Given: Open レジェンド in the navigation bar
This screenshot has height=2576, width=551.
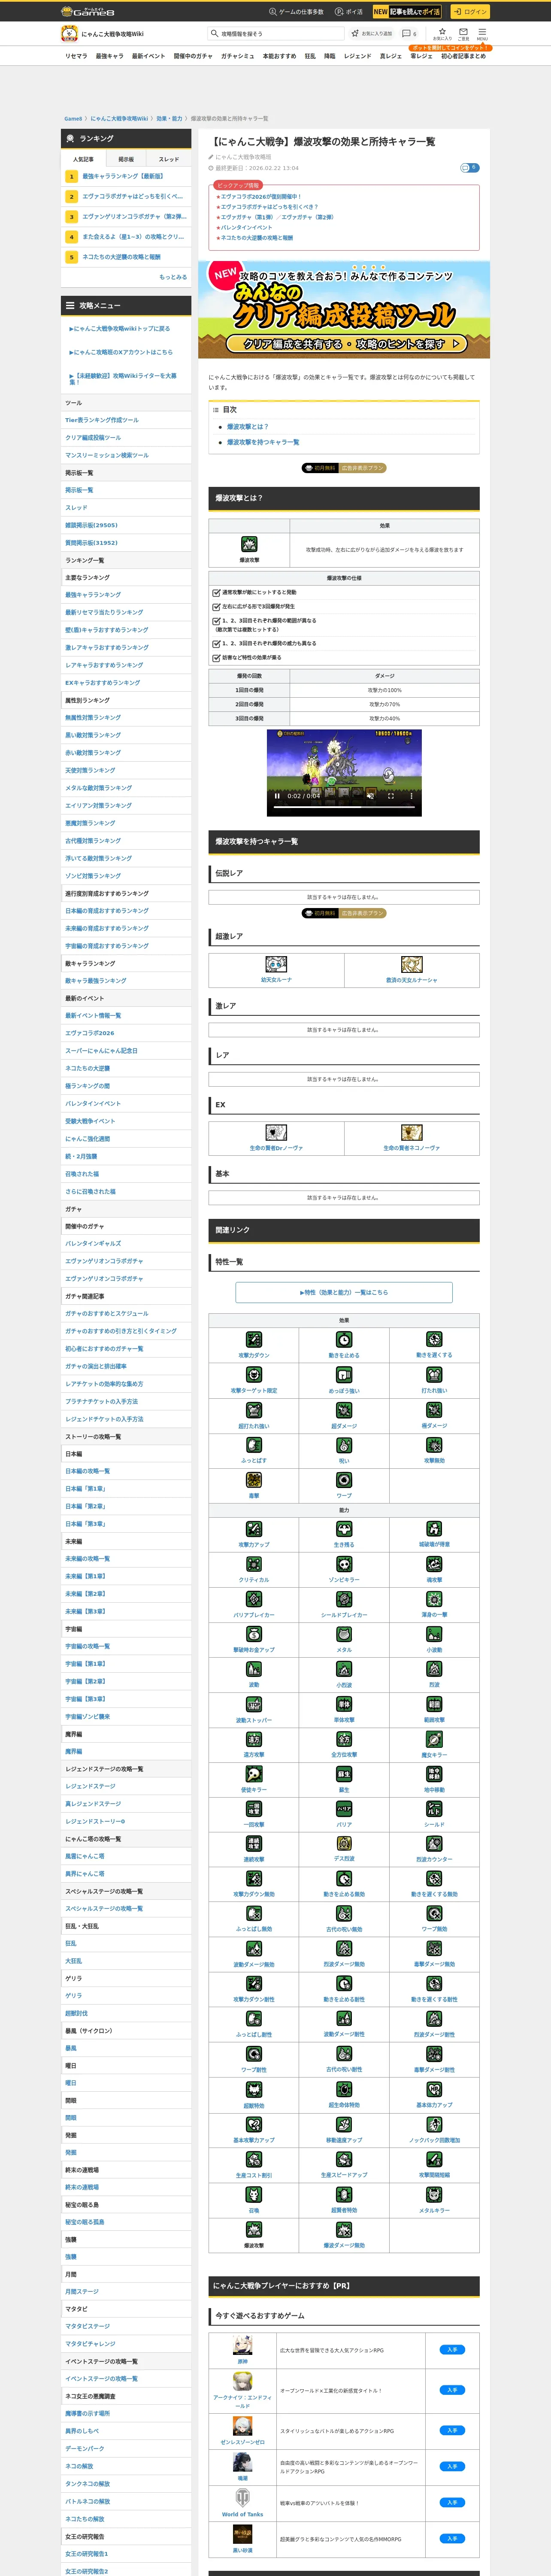Looking at the screenshot, I should 358,56.
